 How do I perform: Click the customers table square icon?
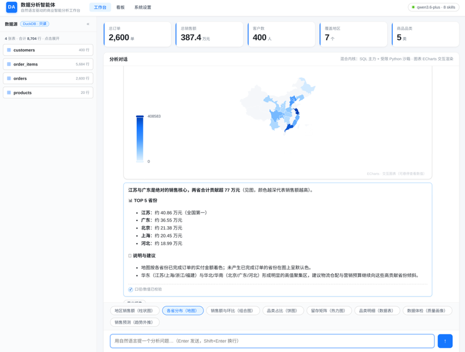[9, 50]
